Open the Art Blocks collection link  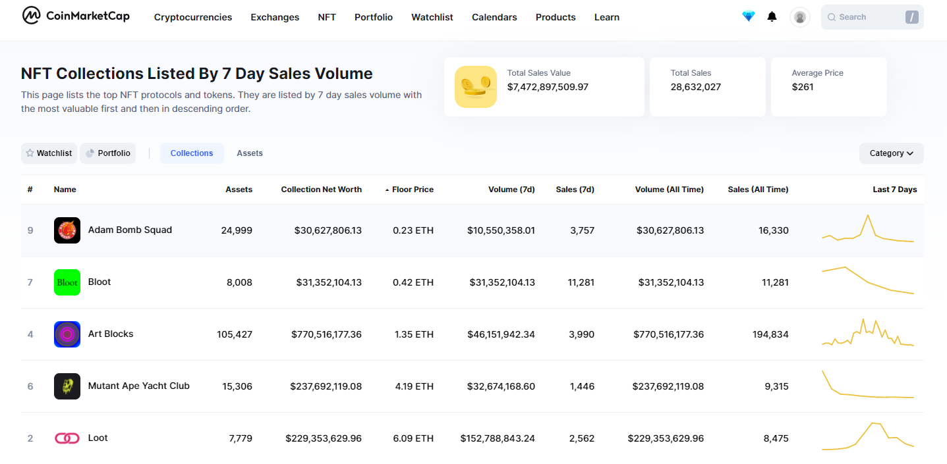pyautogui.click(x=111, y=334)
